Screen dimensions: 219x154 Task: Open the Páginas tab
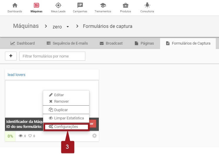pyautogui.click(x=144, y=43)
